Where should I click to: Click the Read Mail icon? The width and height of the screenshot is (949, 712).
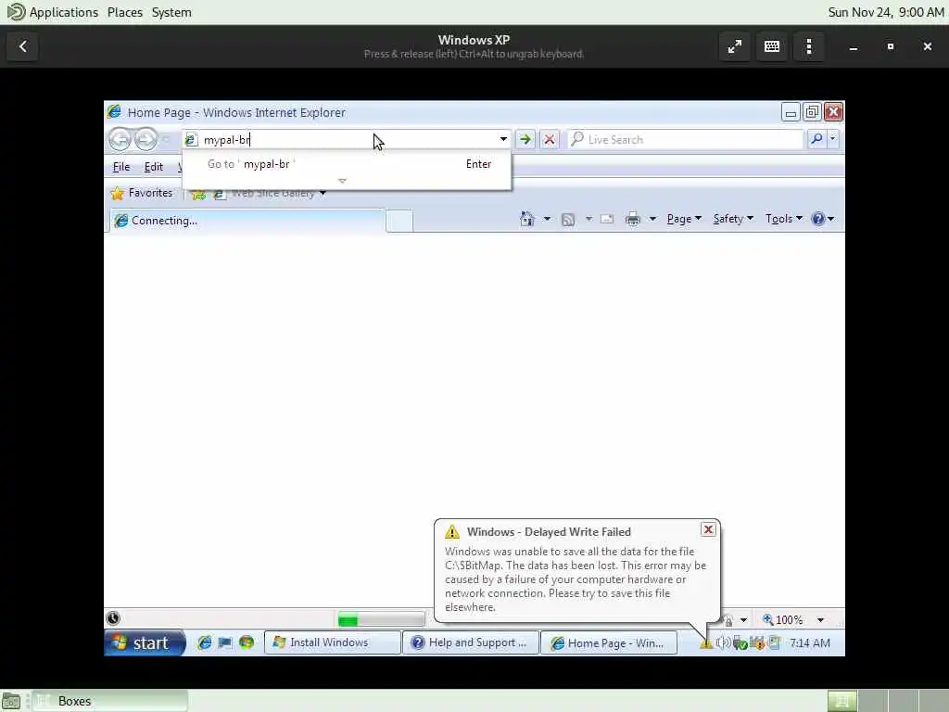pyautogui.click(x=607, y=219)
